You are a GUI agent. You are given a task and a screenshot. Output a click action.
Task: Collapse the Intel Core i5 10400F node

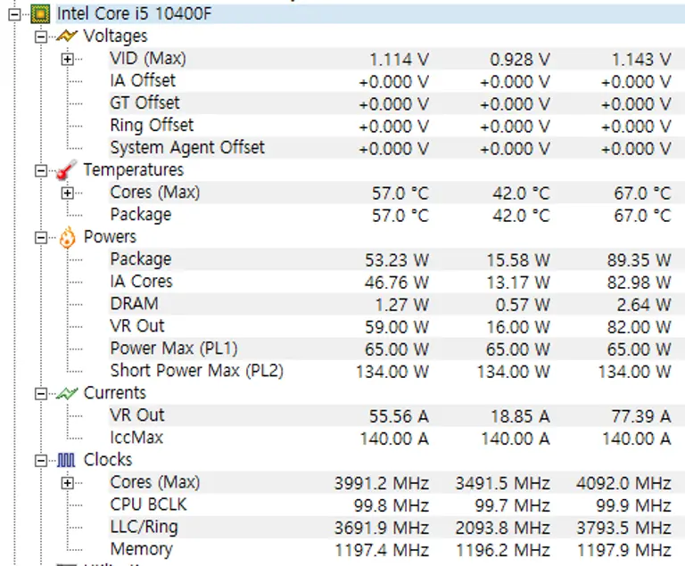[14, 14]
